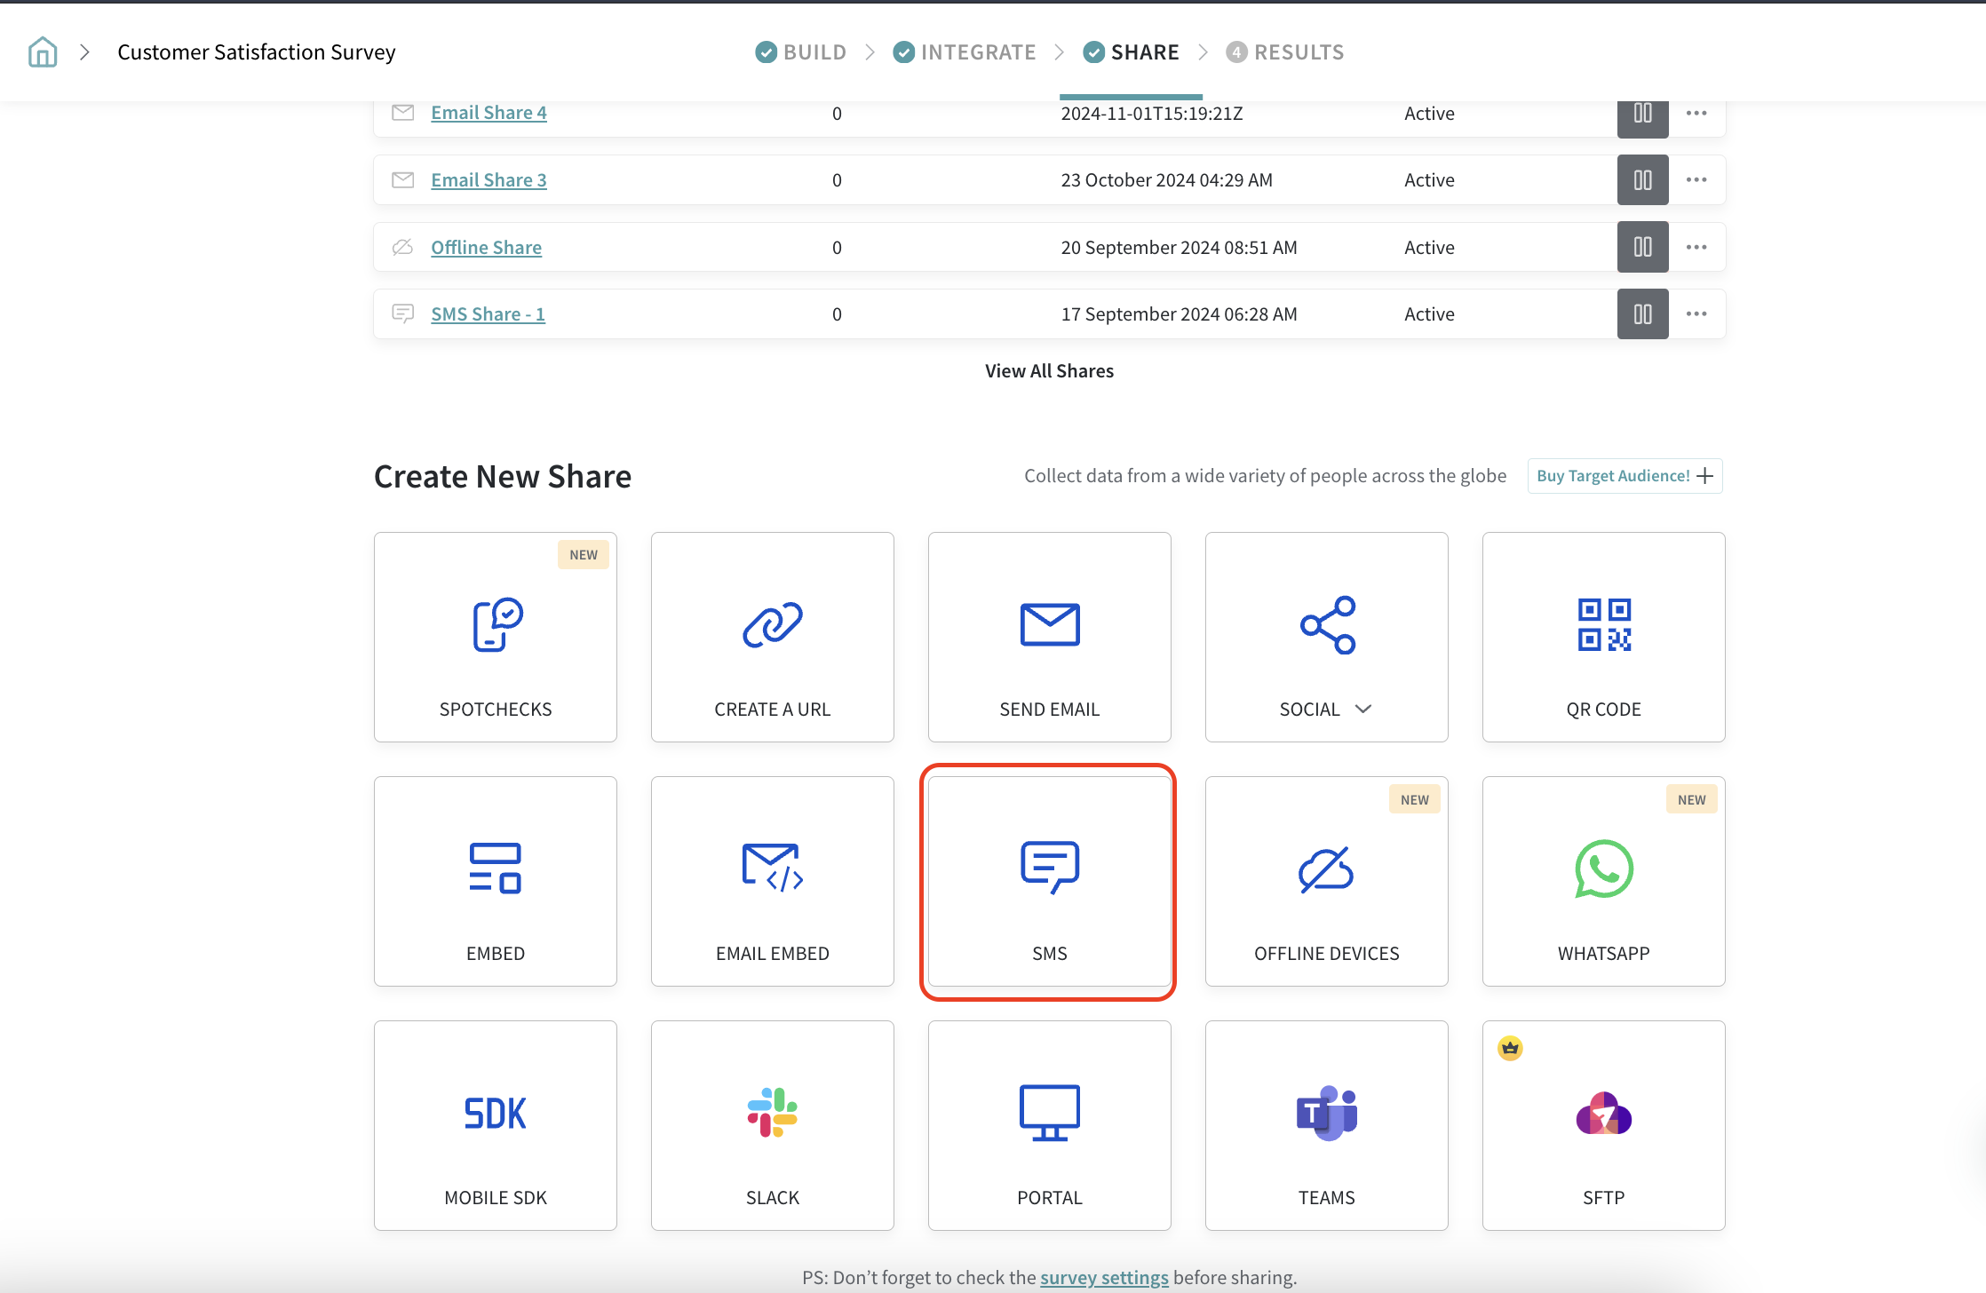The width and height of the screenshot is (1986, 1293).
Task: Choose the Create a URL tile
Action: (x=772, y=637)
